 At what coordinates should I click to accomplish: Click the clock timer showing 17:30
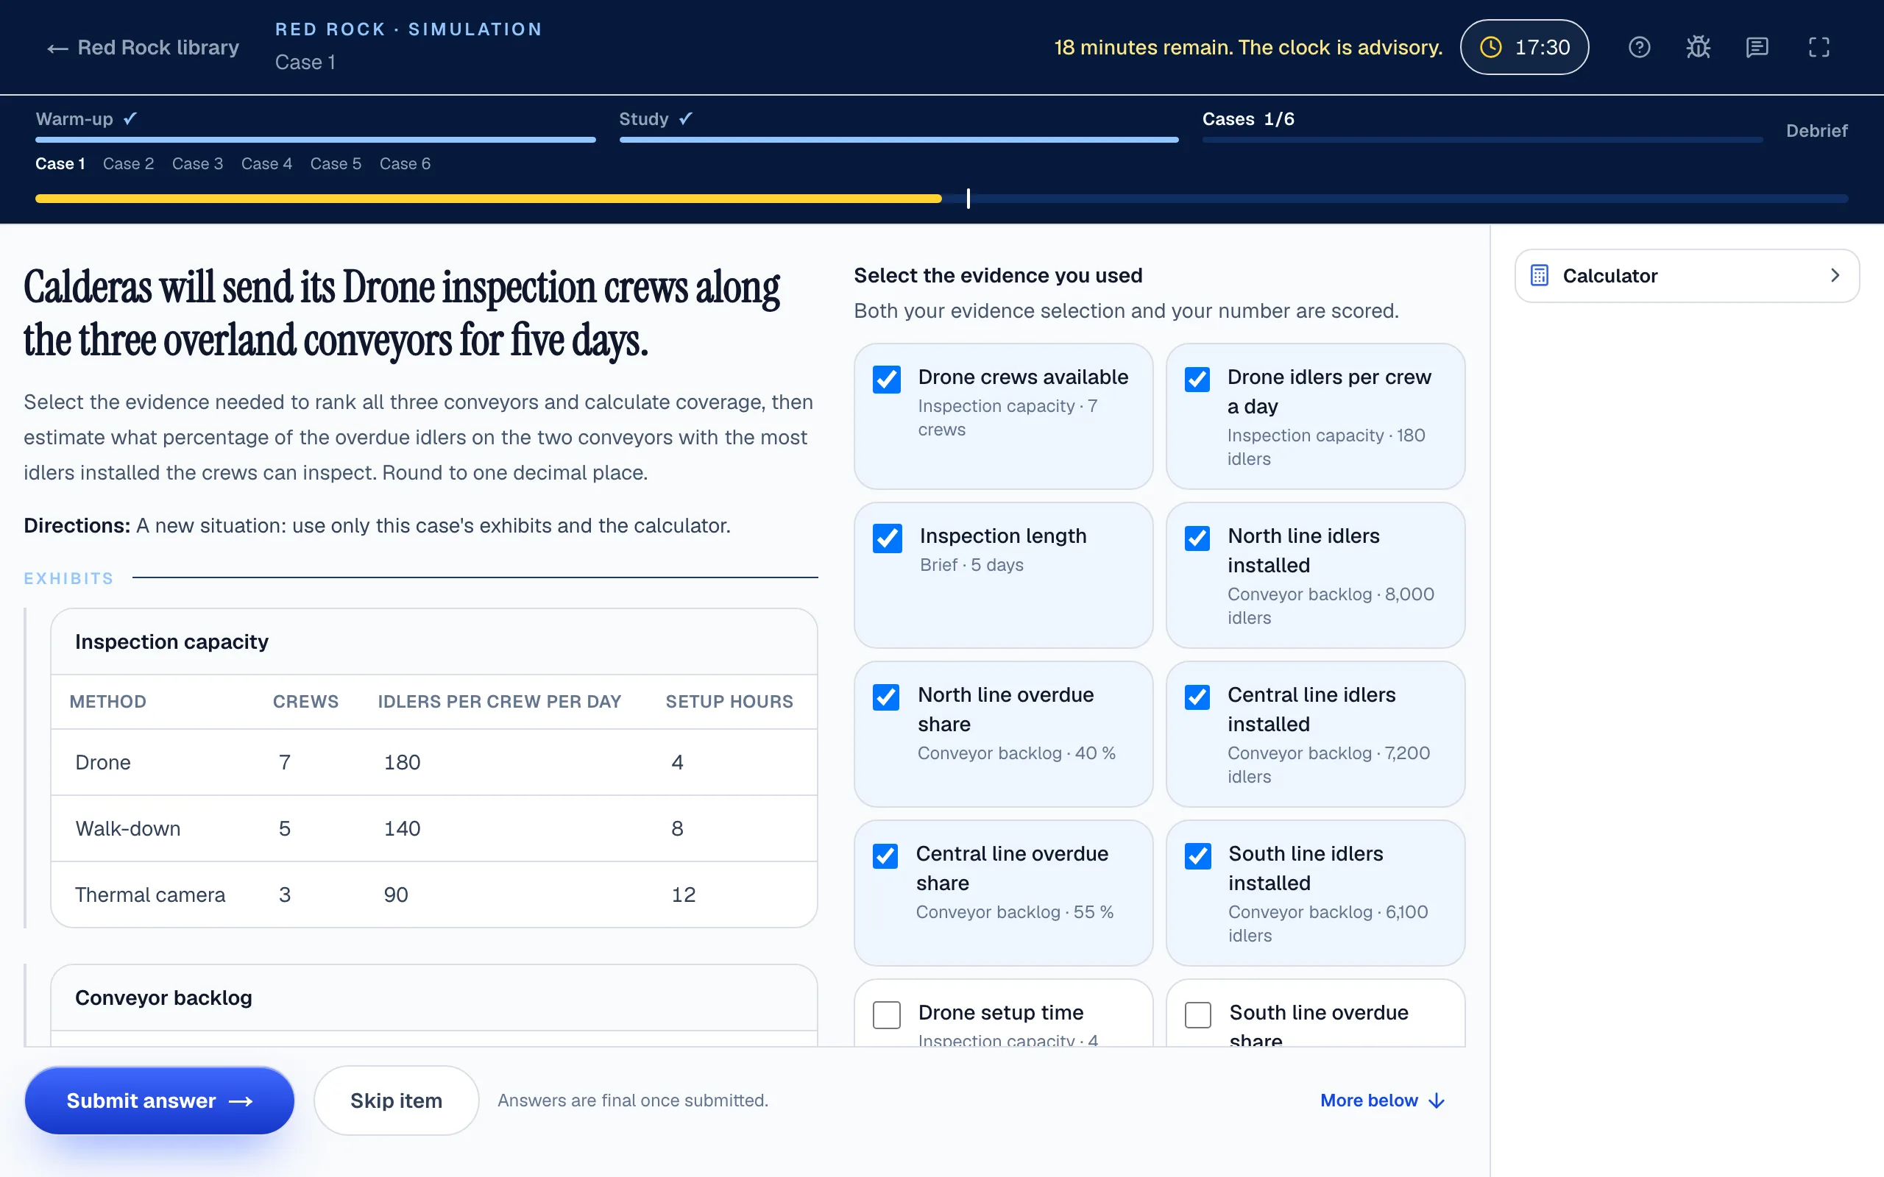pos(1523,48)
